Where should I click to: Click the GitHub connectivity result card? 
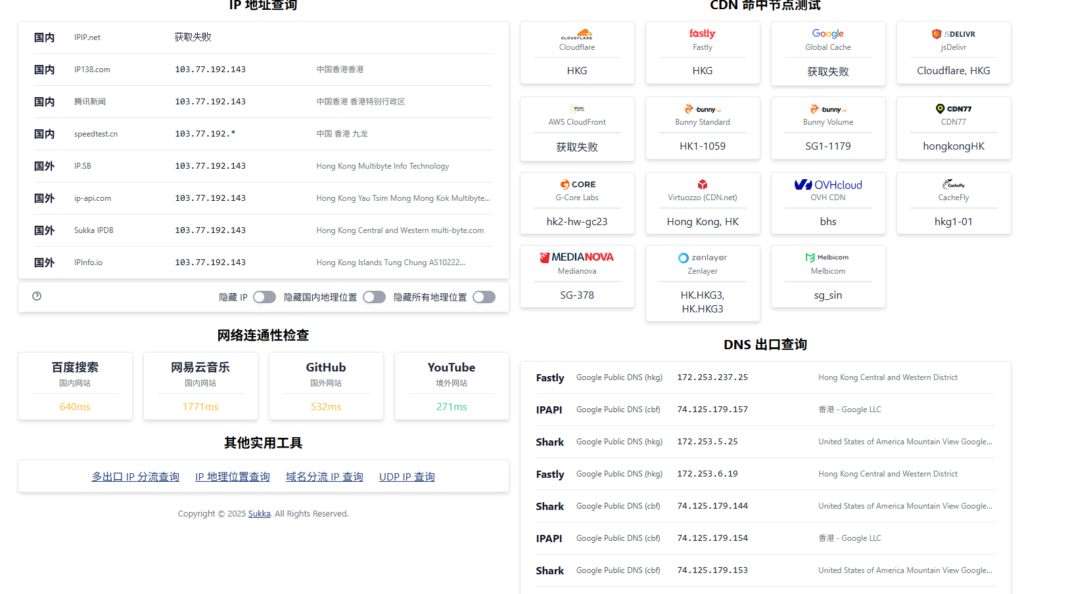(x=325, y=386)
